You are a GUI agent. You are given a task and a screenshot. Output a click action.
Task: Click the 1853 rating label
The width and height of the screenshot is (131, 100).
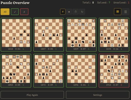coord(10,85)
